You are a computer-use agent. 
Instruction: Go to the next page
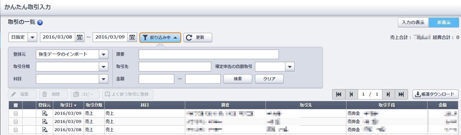389,94
